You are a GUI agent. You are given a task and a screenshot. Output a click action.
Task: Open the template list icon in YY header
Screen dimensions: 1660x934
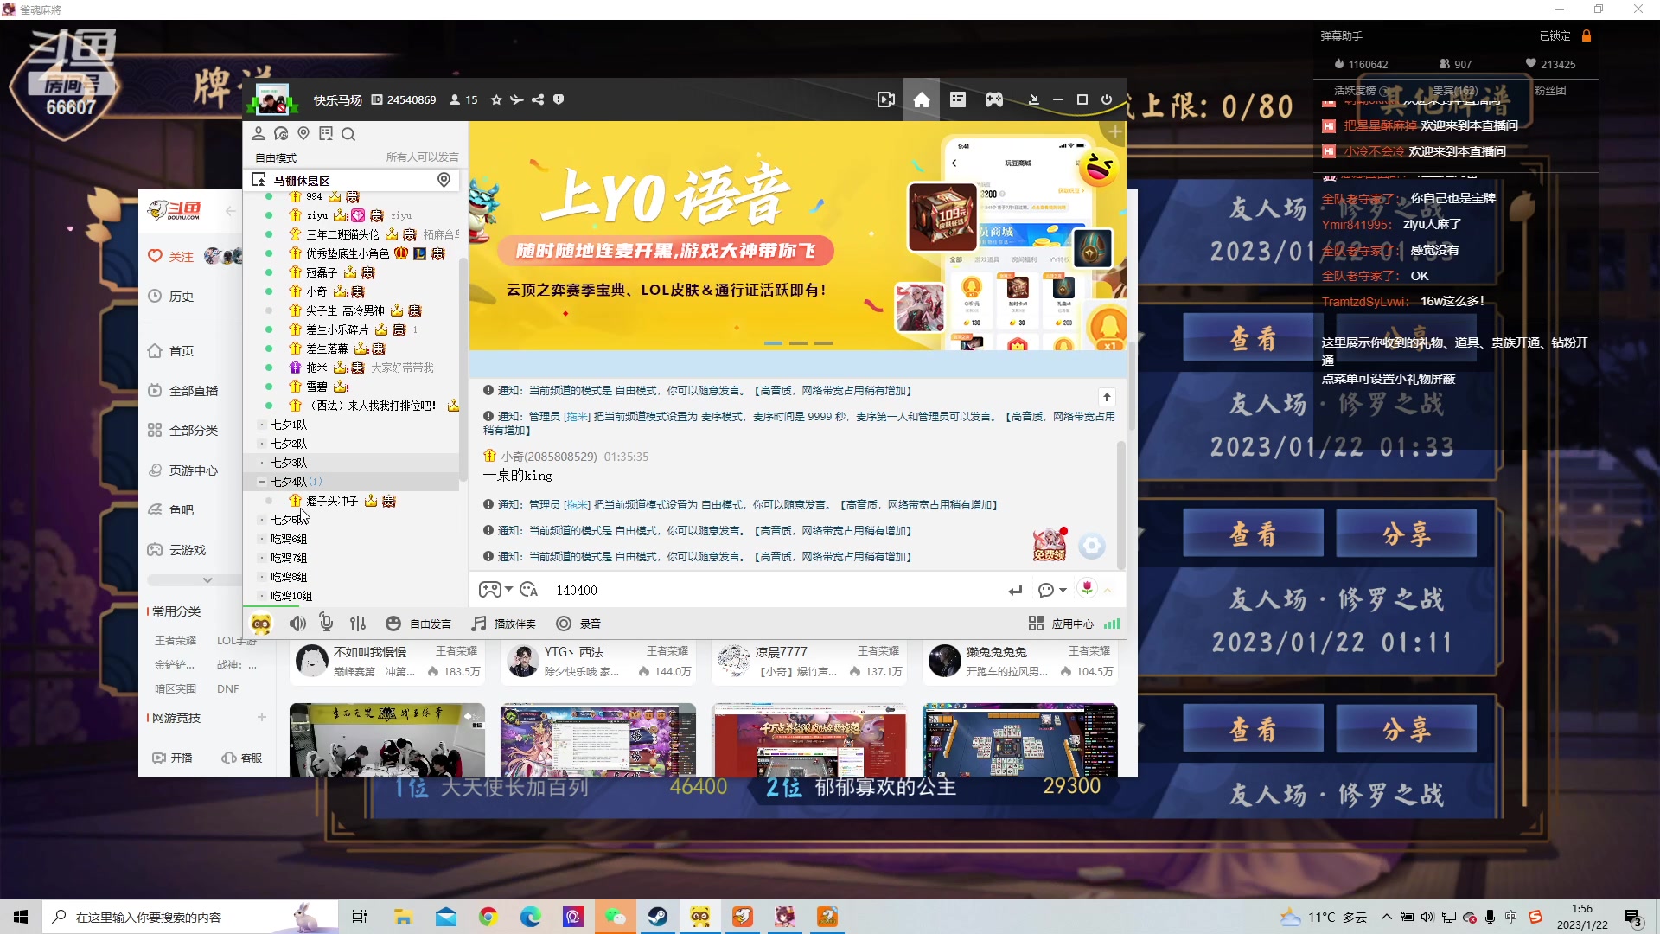tap(958, 99)
